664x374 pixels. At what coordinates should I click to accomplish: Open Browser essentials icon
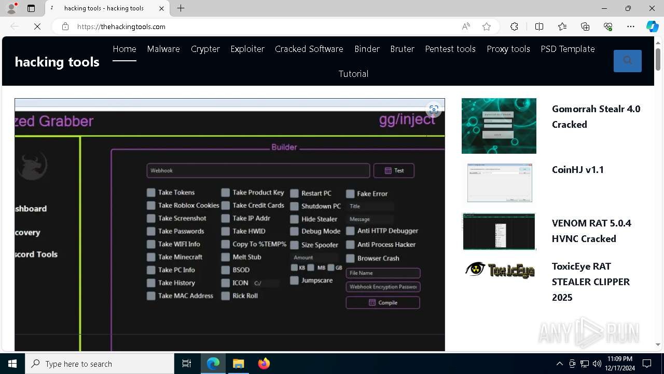[608, 26]
